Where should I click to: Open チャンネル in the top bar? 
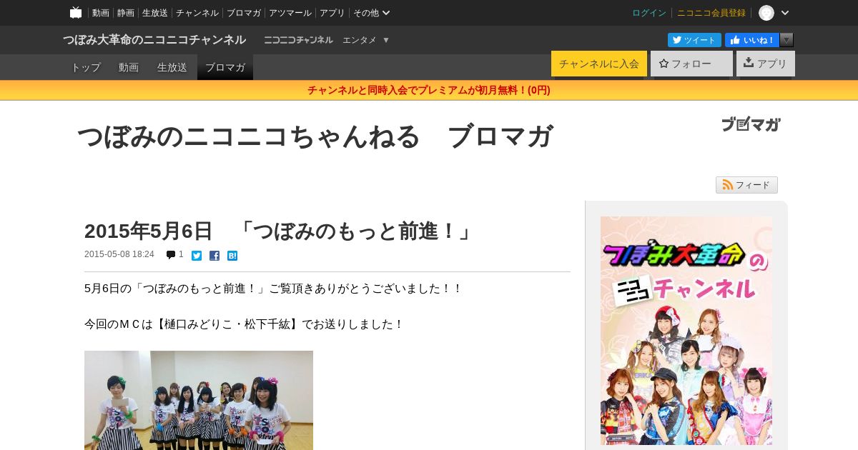pos(197,13)
